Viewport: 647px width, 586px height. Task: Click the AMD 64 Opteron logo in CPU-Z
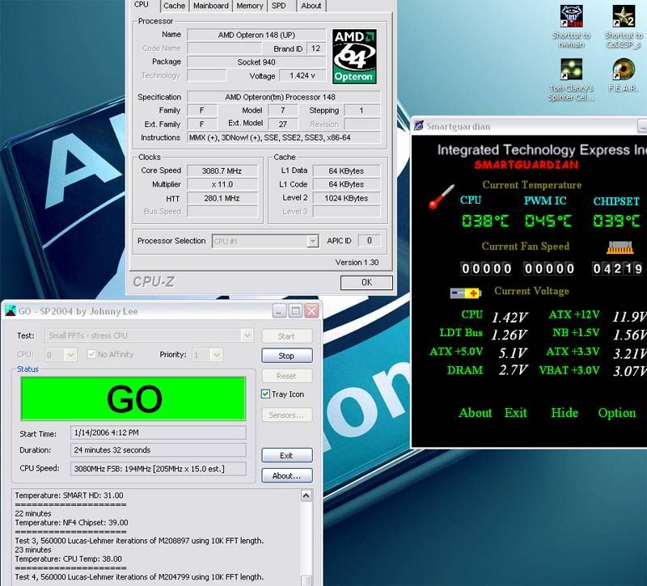[x=354, y=57]
